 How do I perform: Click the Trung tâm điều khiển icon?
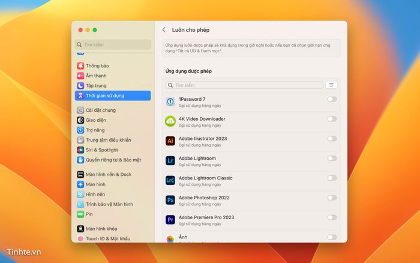pyautogui.click(x=80, y=140)
